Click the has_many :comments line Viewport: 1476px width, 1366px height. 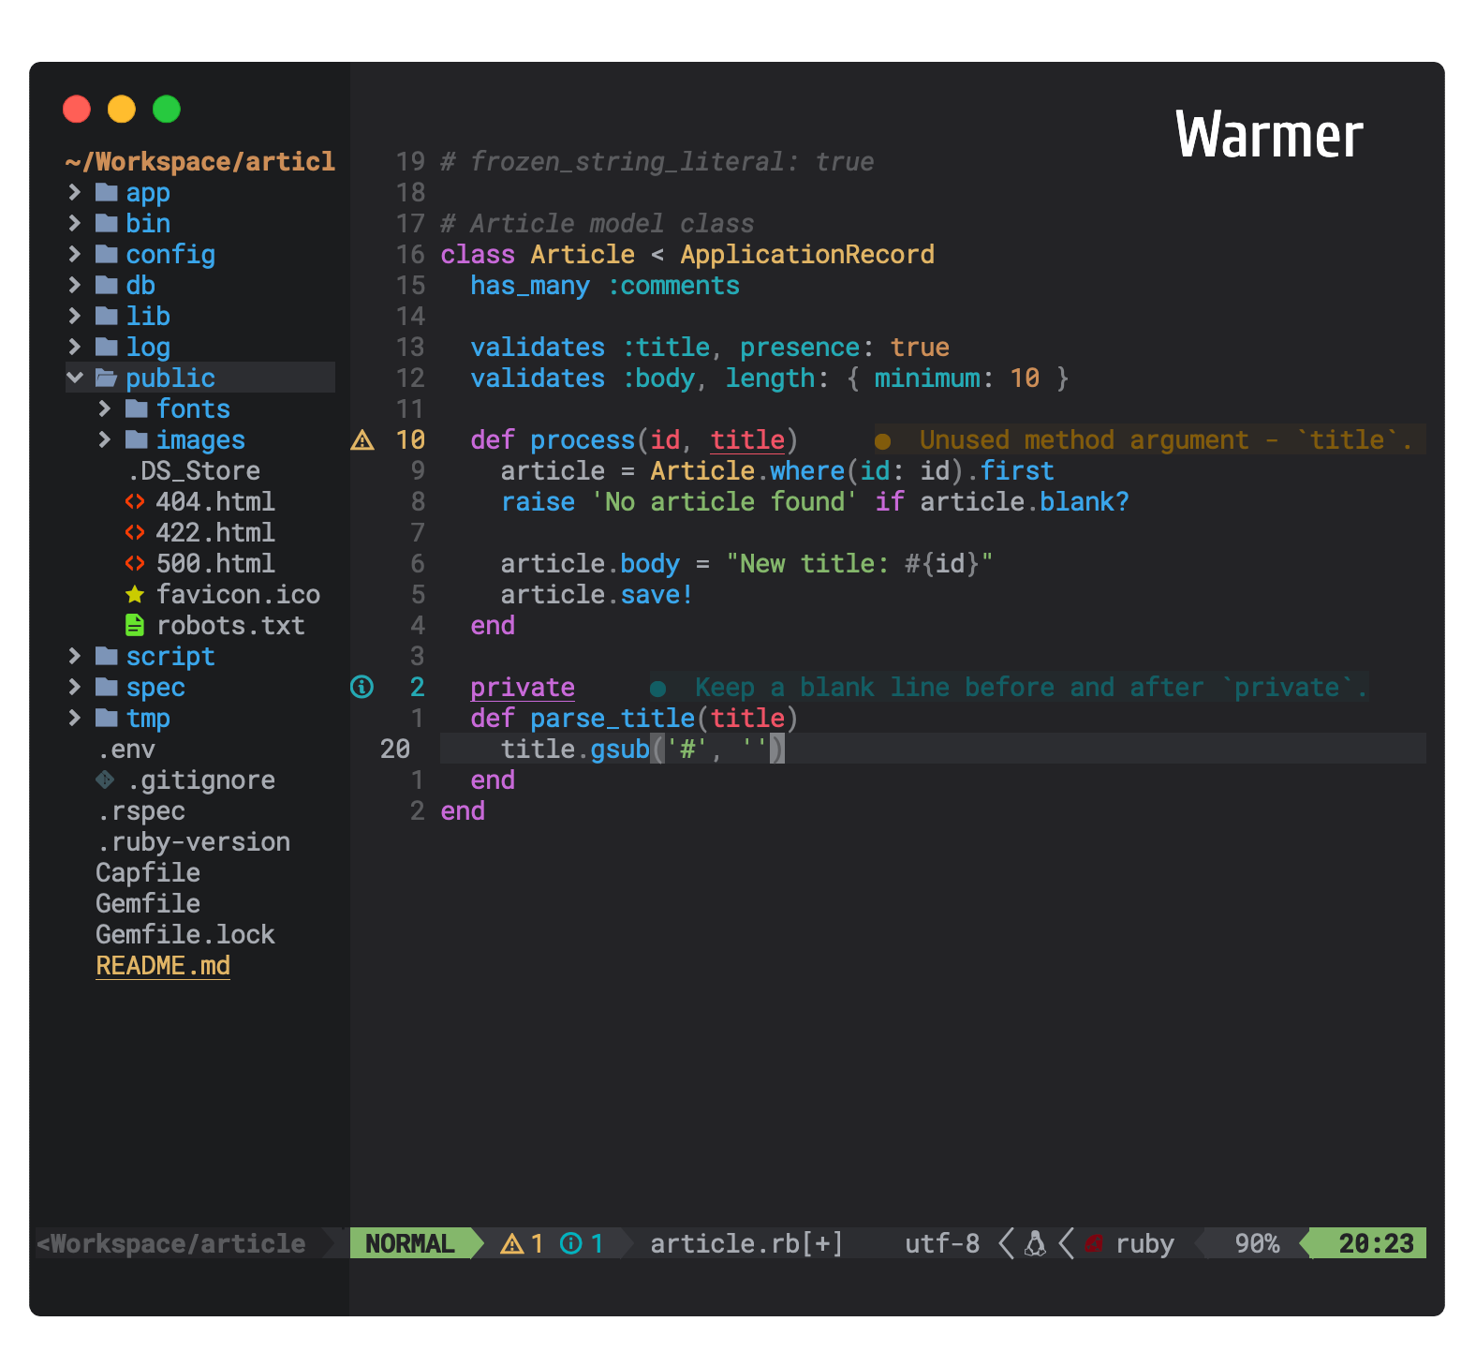(x=605, y=285)
